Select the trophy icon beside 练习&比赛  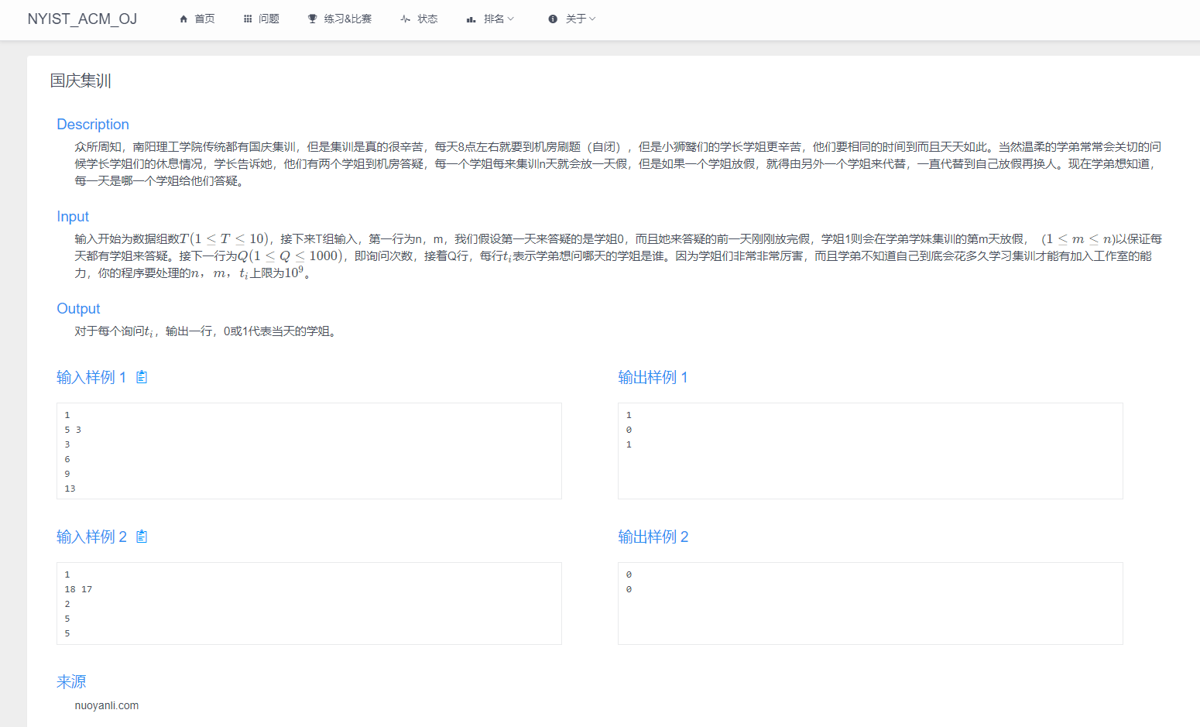pyautogui.click(x=312, y=18)
